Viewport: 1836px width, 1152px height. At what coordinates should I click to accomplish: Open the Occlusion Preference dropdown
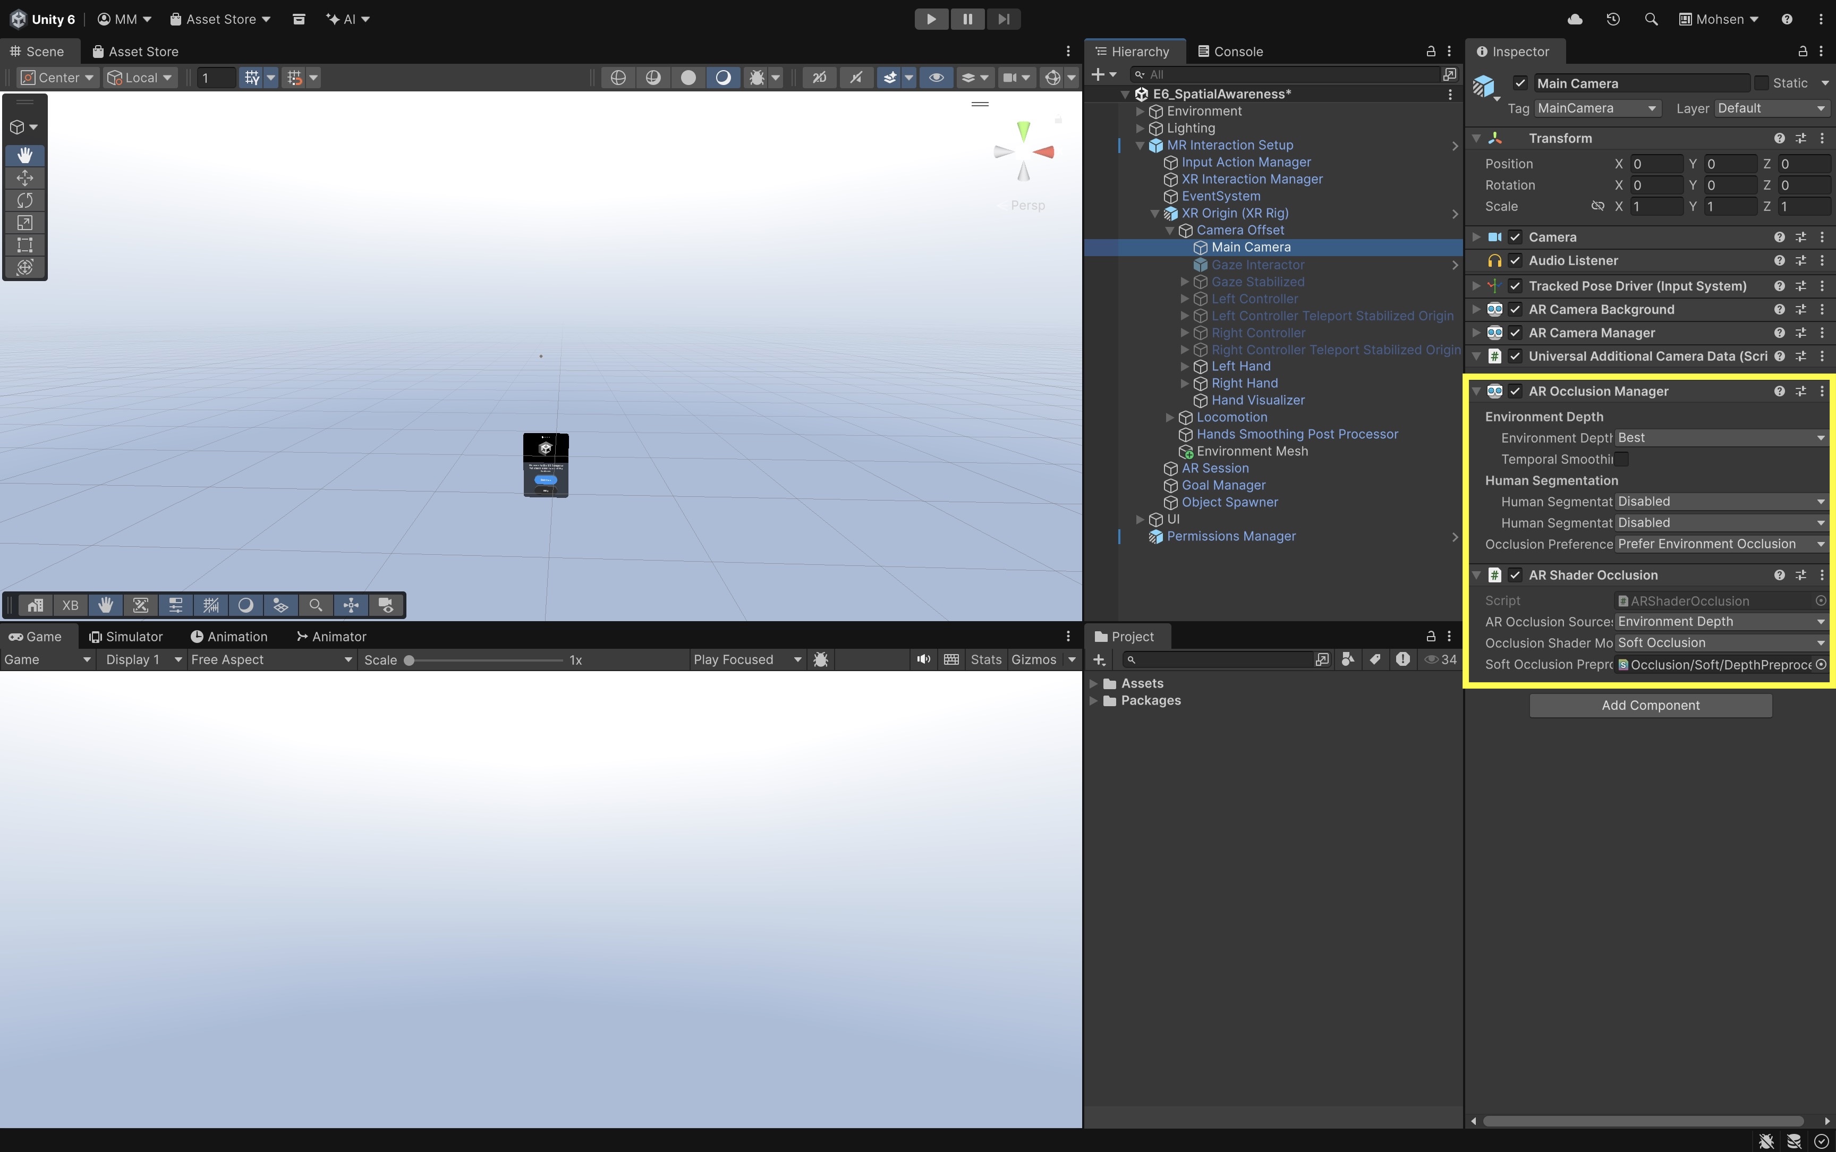(1721, 544)
